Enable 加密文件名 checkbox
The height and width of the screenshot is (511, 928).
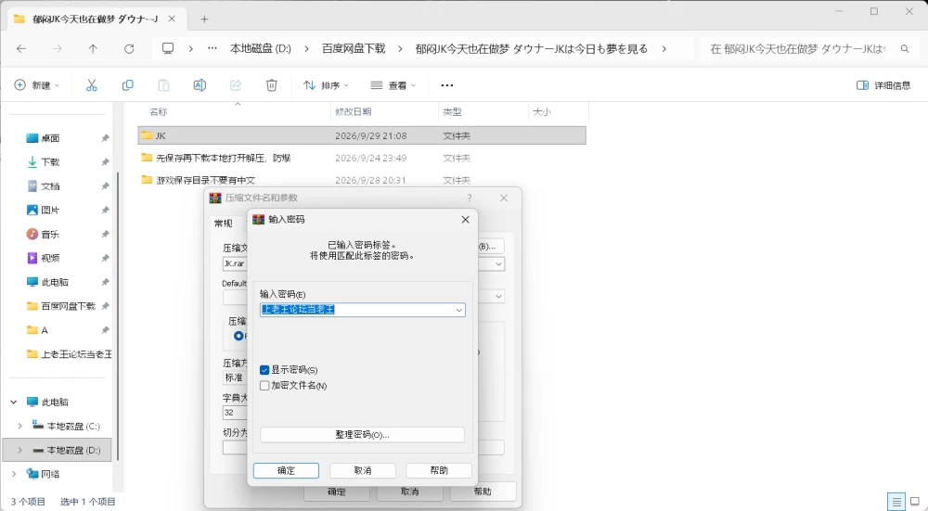coord(264,385)
